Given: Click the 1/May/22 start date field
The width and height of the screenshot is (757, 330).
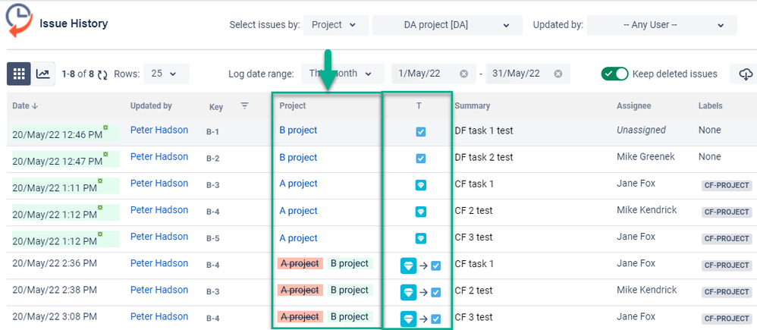Looking at the screenshot, I should (x=432, y=74).
